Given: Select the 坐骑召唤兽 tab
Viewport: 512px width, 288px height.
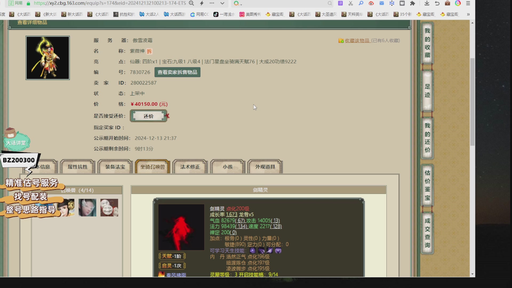Looking at the screenshot, I should click(153, 167).
